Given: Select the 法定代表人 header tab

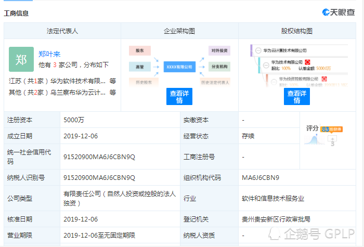Looking at the screenshot, I should coord(62,31).
